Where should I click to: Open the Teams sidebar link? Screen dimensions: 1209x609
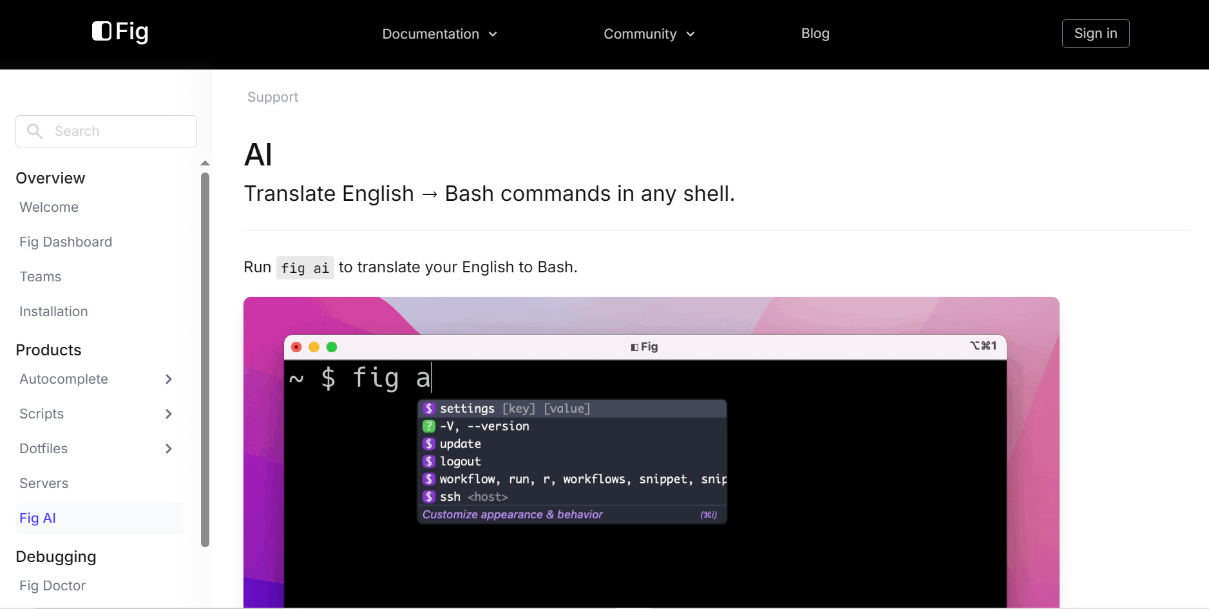41,277
